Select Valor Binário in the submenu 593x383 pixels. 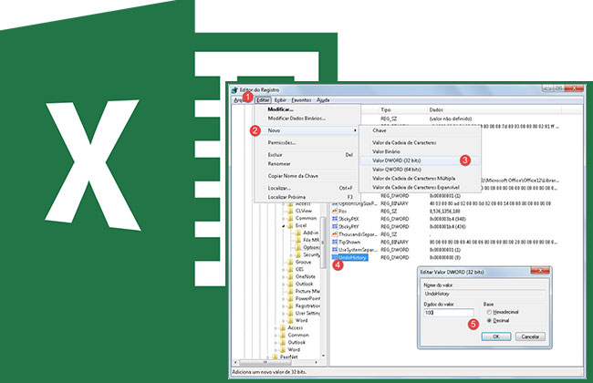[420, 151]
